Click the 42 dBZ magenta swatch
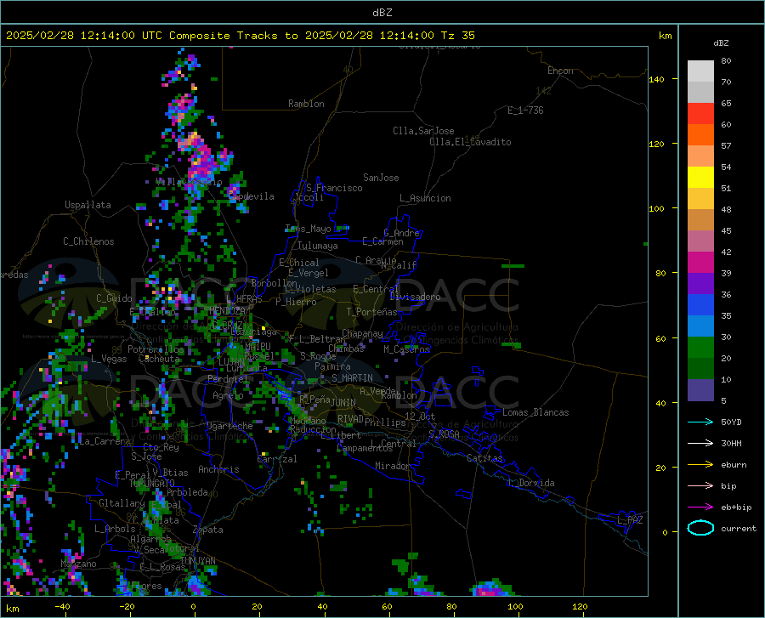Image resolution: width=765 pixels, height=618 pixels. click(x=700, y=263)
